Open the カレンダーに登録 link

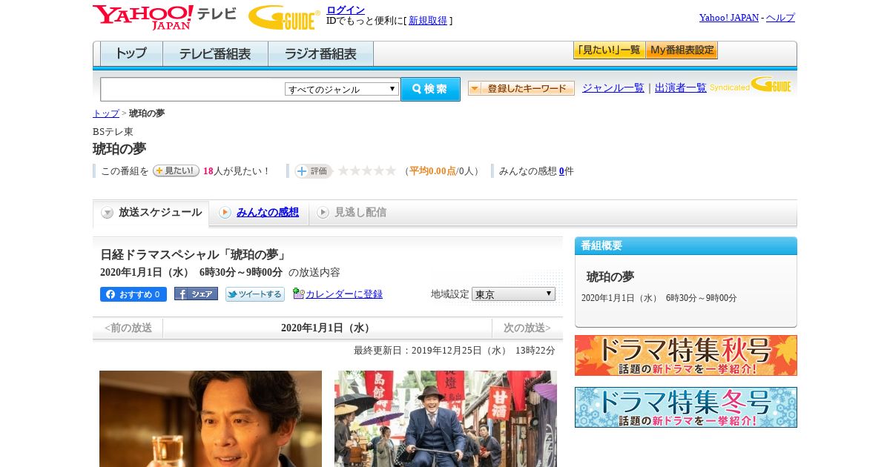click(344, 294)
